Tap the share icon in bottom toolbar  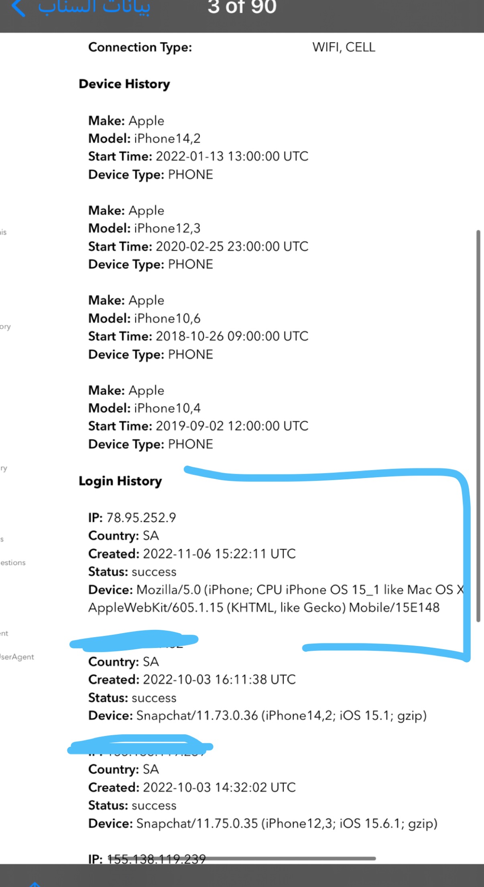35,883
